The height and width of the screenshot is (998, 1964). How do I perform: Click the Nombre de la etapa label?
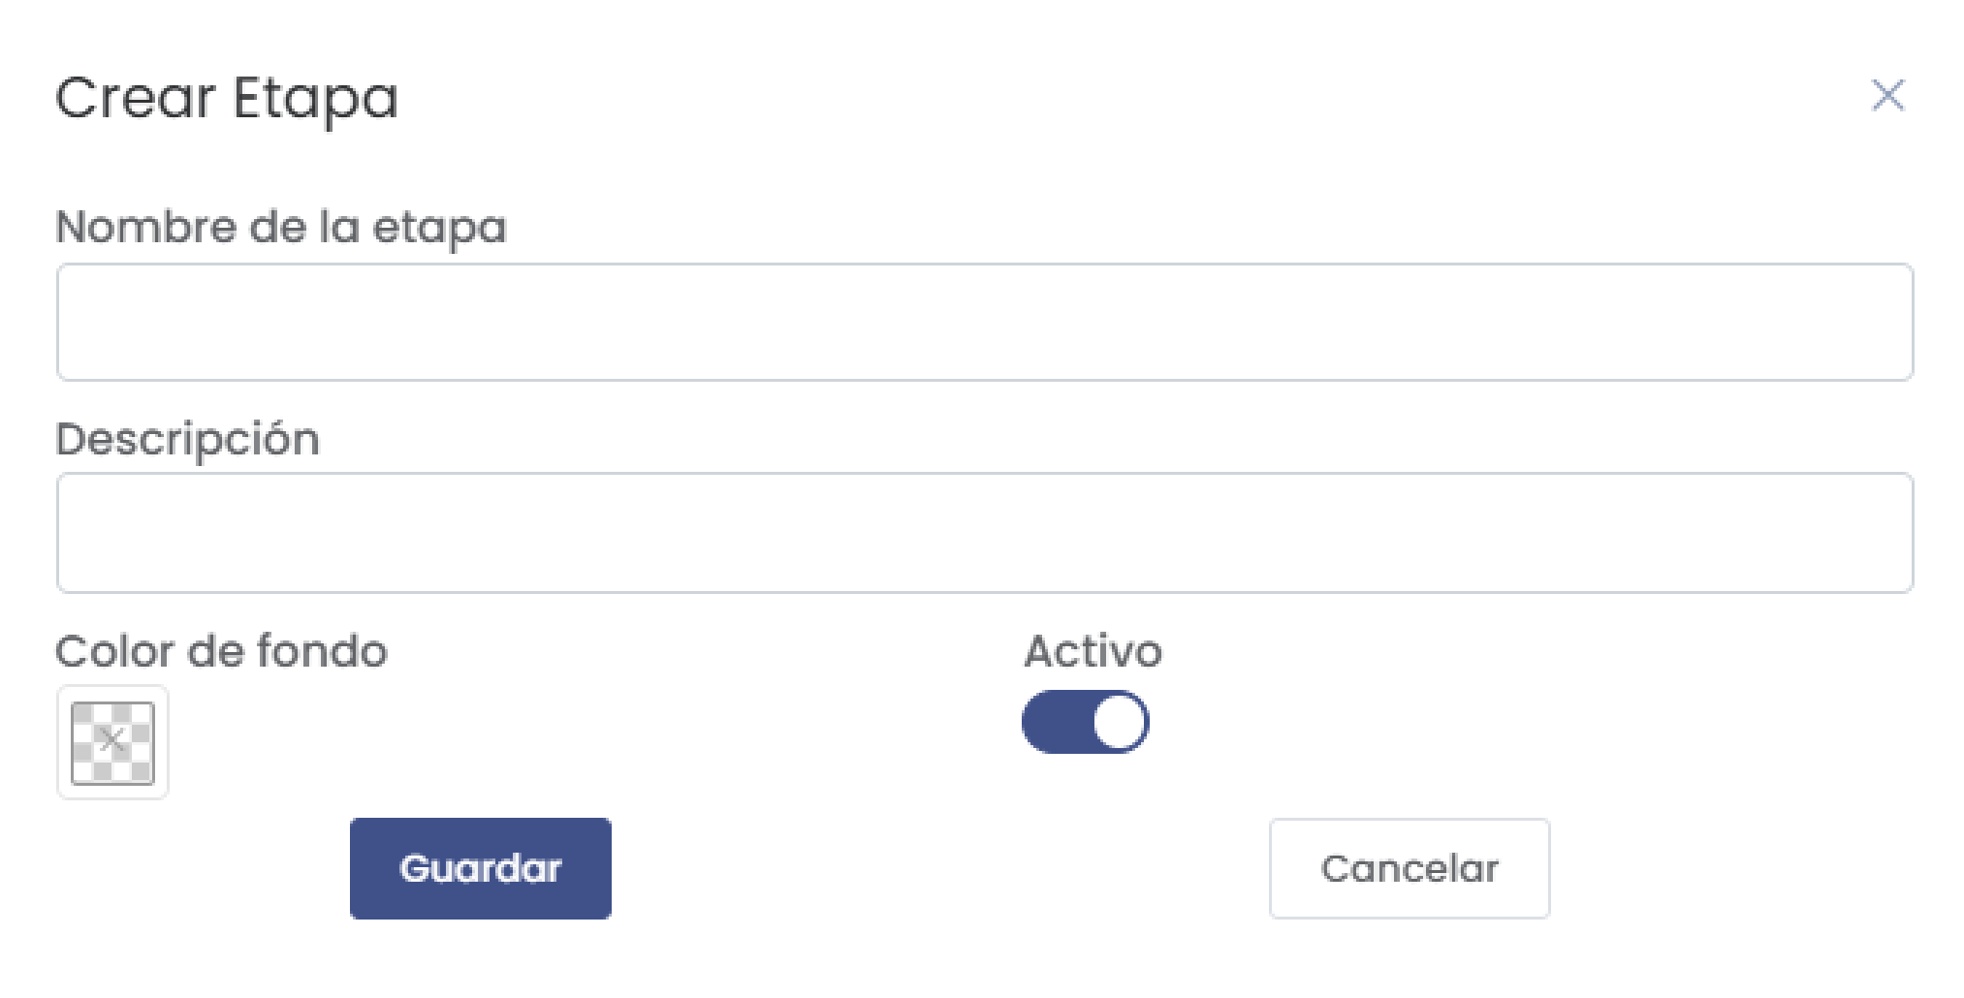(x=281, y=228)
